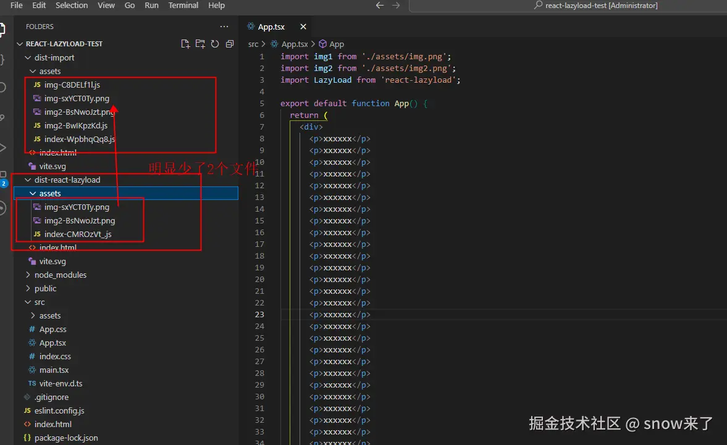
Task: Open main.tsx in the file tree
Action: pos(54,370)
